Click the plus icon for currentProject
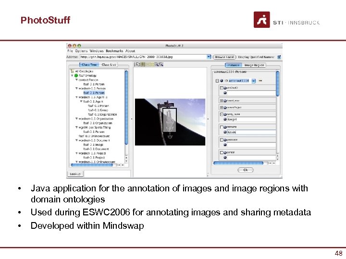Screen dimensions: 346x259 (225, 107)
